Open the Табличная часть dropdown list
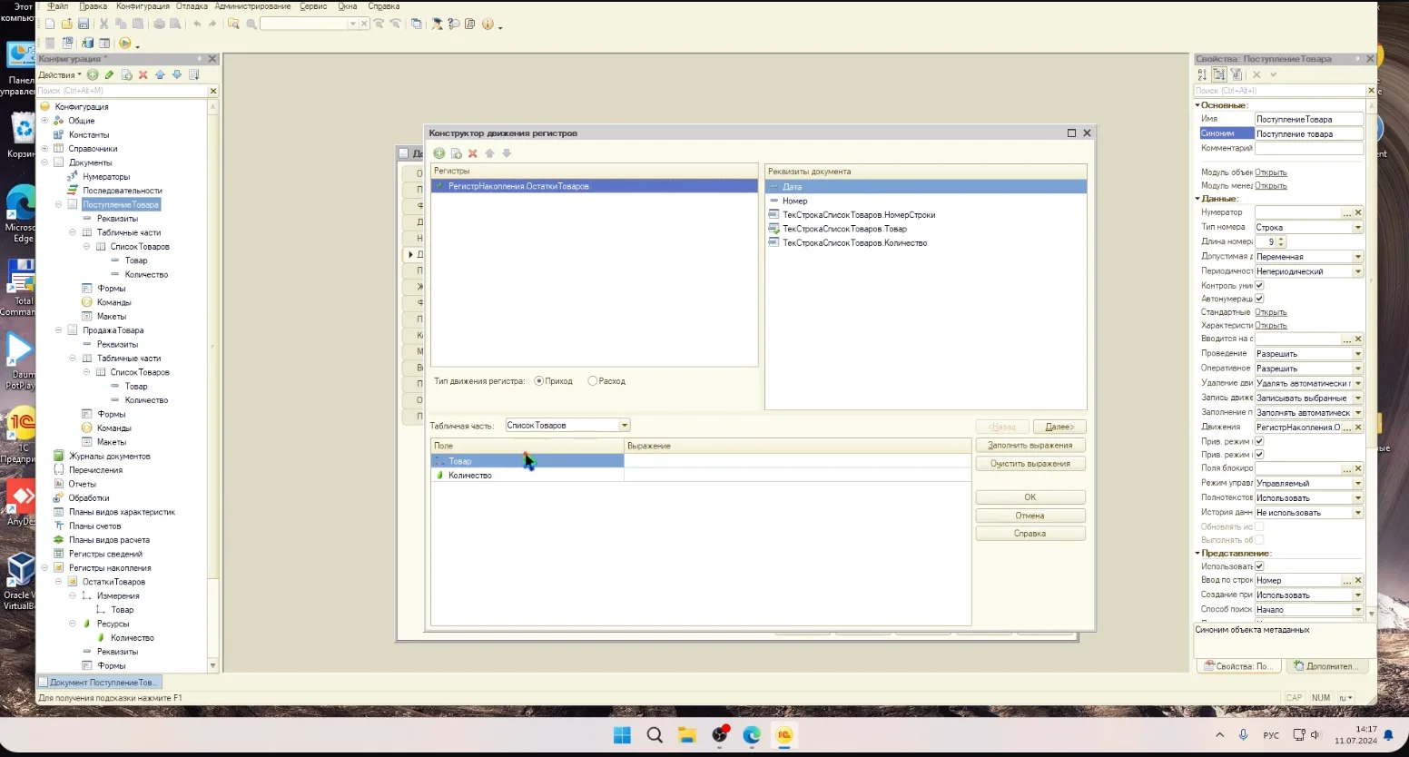The image size is (1409, 757). (625, 426)
